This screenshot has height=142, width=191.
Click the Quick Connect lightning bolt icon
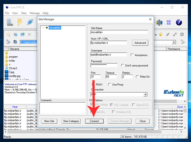tap(20, 22)
